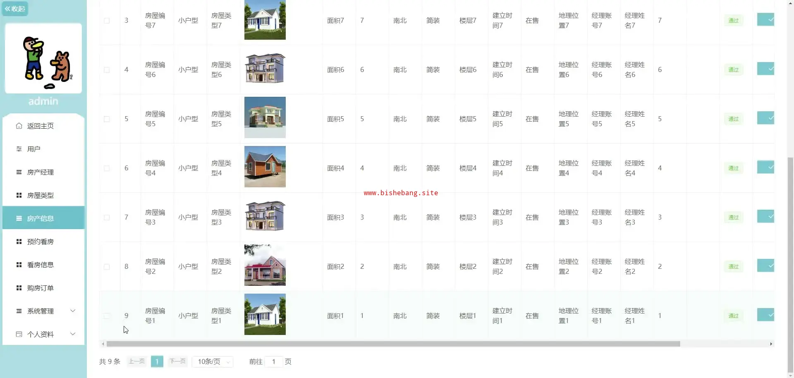Image resolution: width=794 pixels, height=378 pixels.
Task: Collapse the sidebar with the 收起 button
Action: (x=15, y=9)
